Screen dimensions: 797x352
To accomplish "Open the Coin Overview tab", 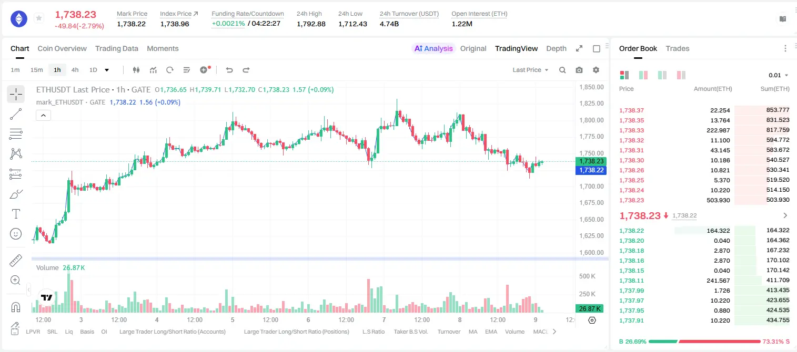I will click(x=62, y=48).
